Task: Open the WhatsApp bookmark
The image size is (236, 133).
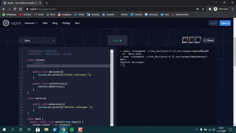Action: point(9,14)
